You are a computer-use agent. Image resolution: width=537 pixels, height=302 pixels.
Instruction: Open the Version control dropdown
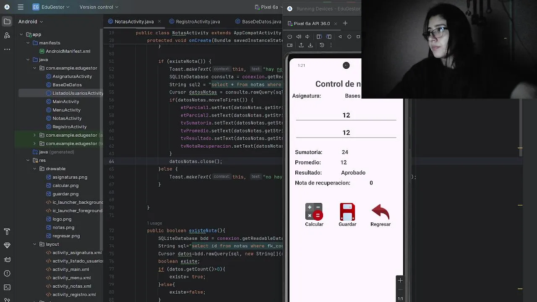[x=99, y=7]
